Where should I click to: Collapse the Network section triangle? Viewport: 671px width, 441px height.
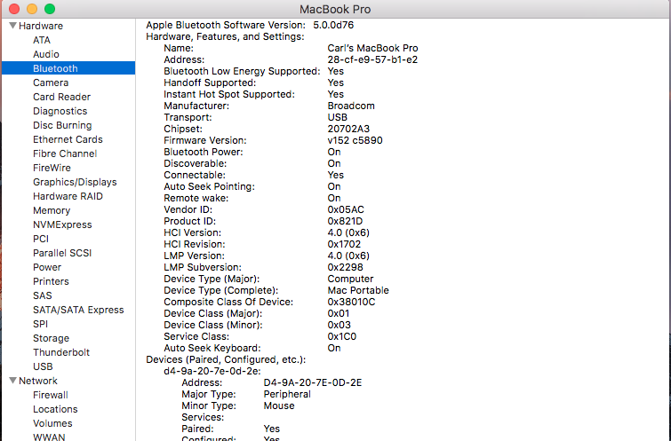(12, 381)
